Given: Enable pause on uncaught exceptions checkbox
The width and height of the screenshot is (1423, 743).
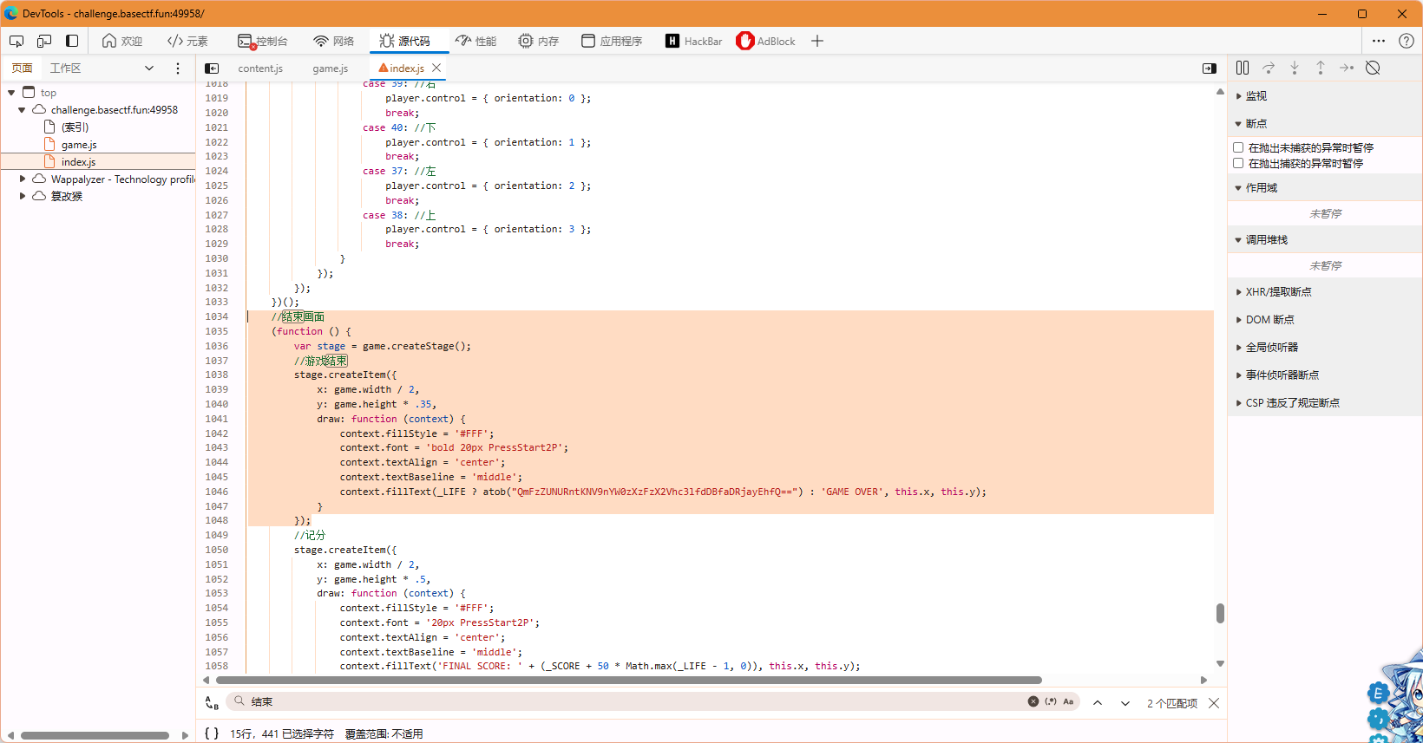Looking at the screenshot, I should tap(1238, 147).
